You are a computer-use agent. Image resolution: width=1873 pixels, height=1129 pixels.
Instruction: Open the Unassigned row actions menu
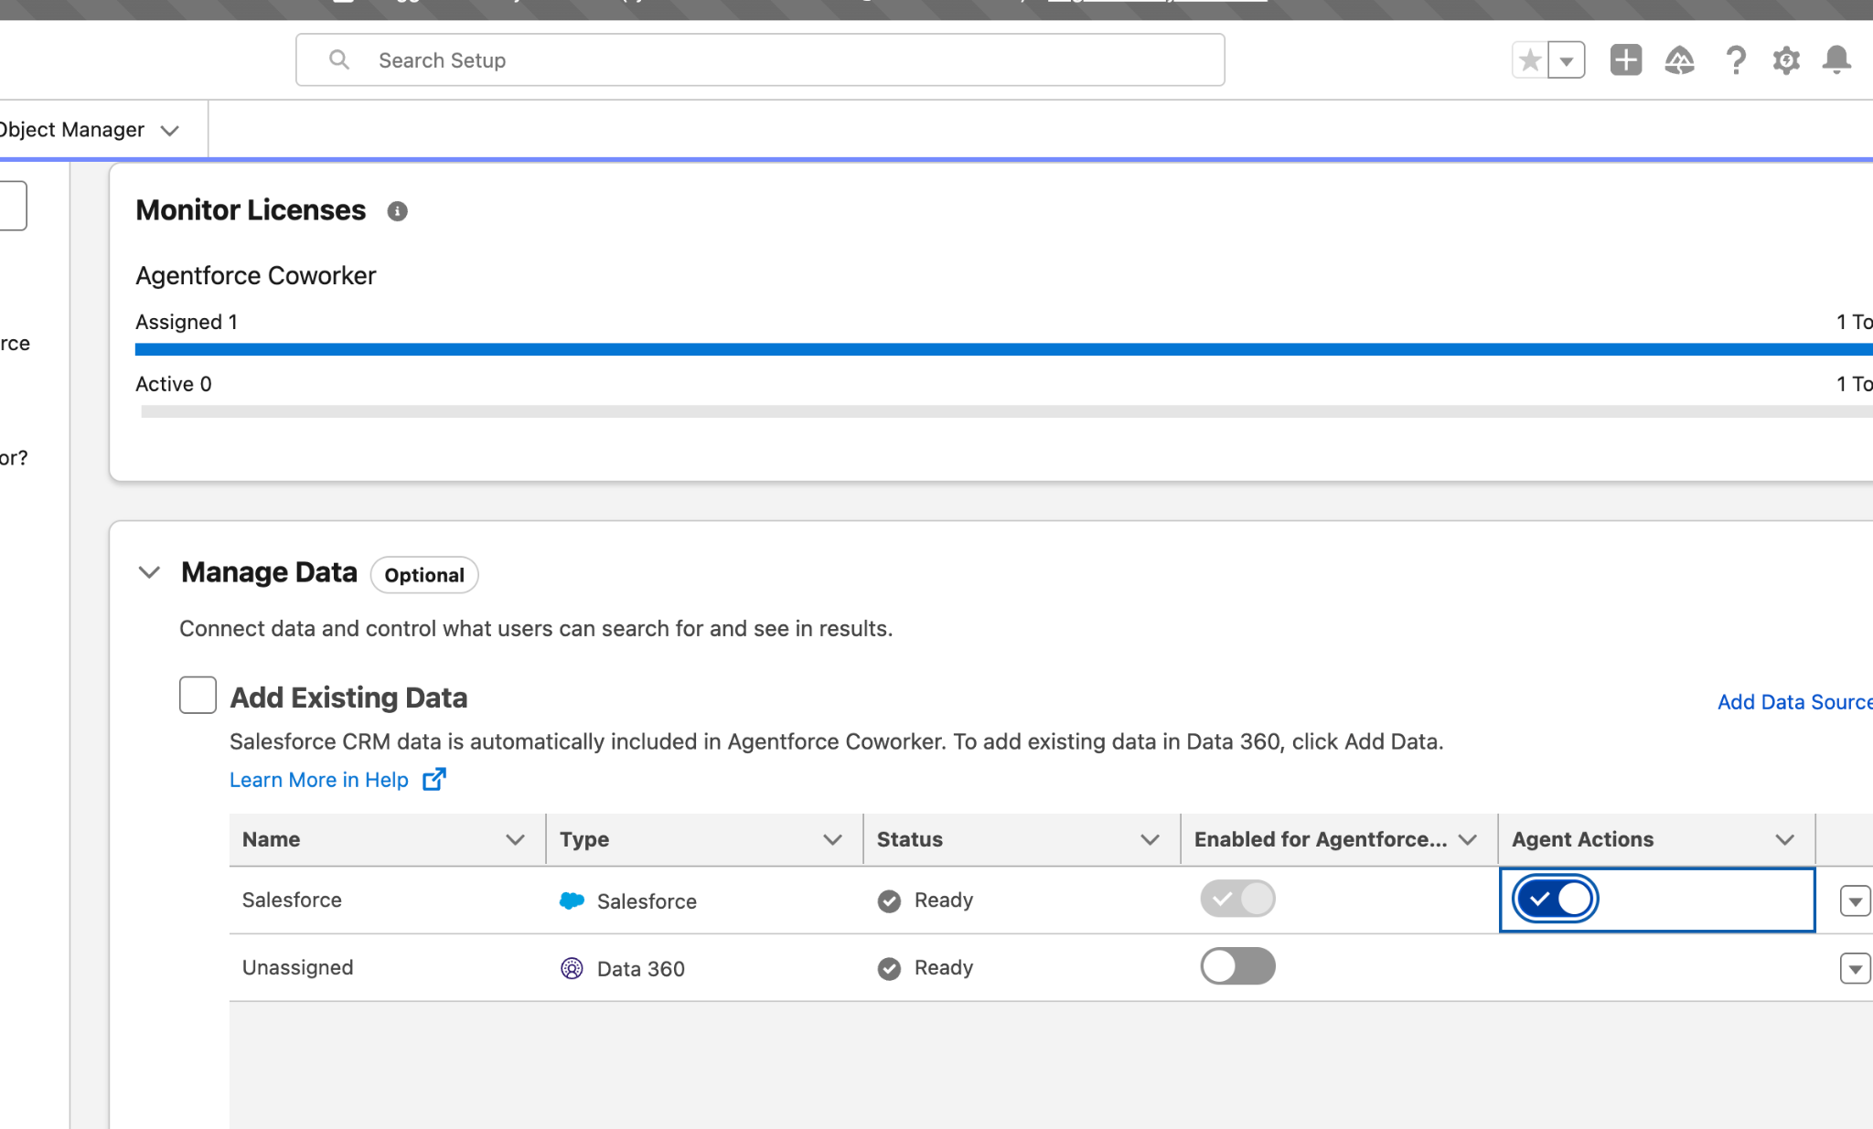pyautogui.click(x=1855, y=968)
